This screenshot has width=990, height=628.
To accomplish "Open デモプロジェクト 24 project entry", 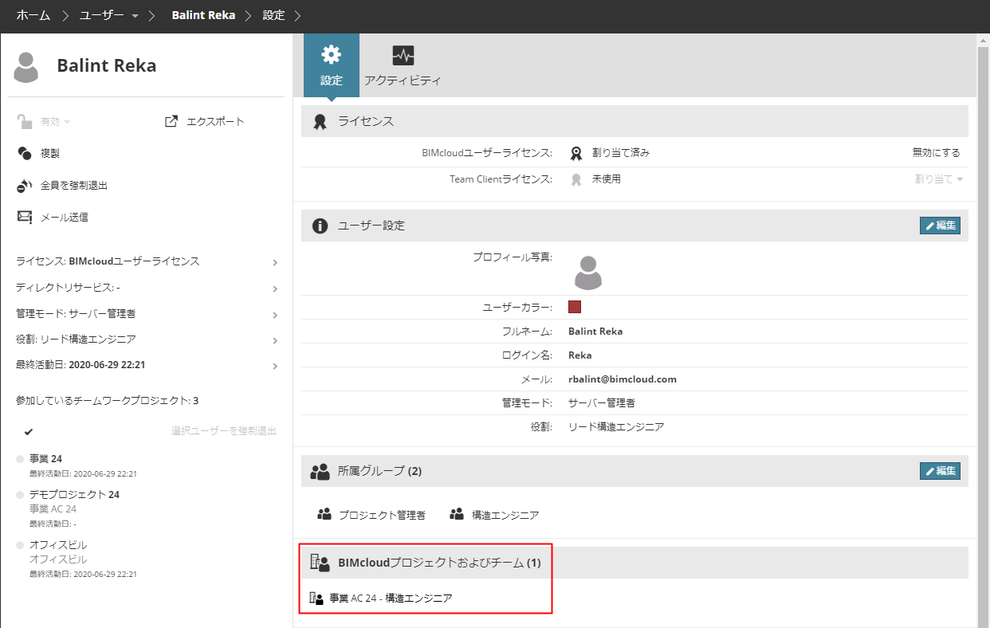I will [x=74, y=495].
